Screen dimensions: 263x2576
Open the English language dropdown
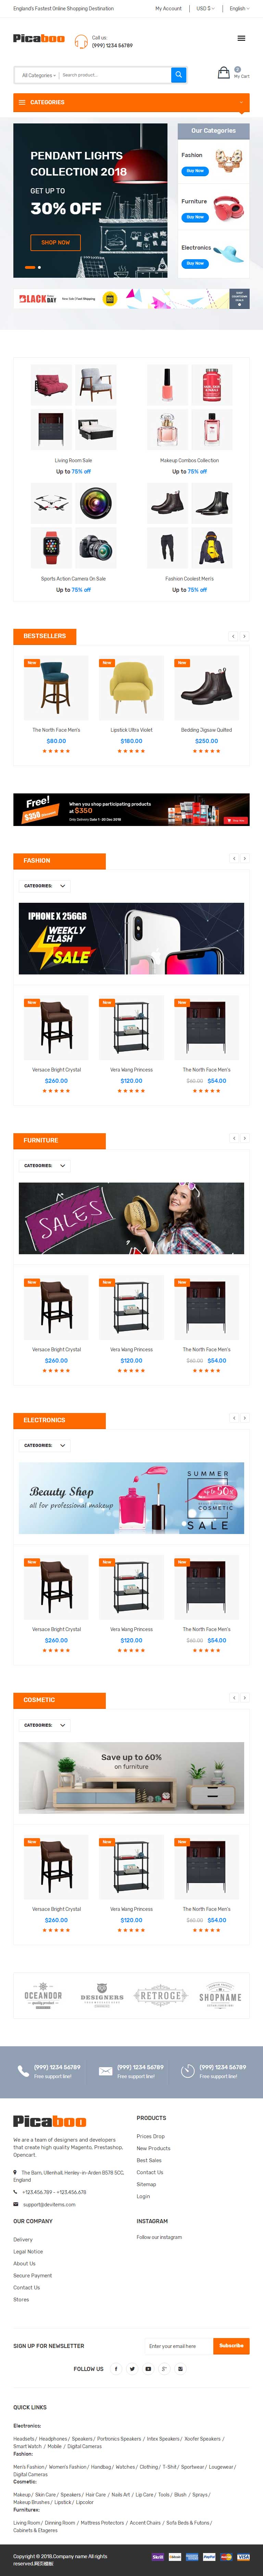tap(239, 8)
